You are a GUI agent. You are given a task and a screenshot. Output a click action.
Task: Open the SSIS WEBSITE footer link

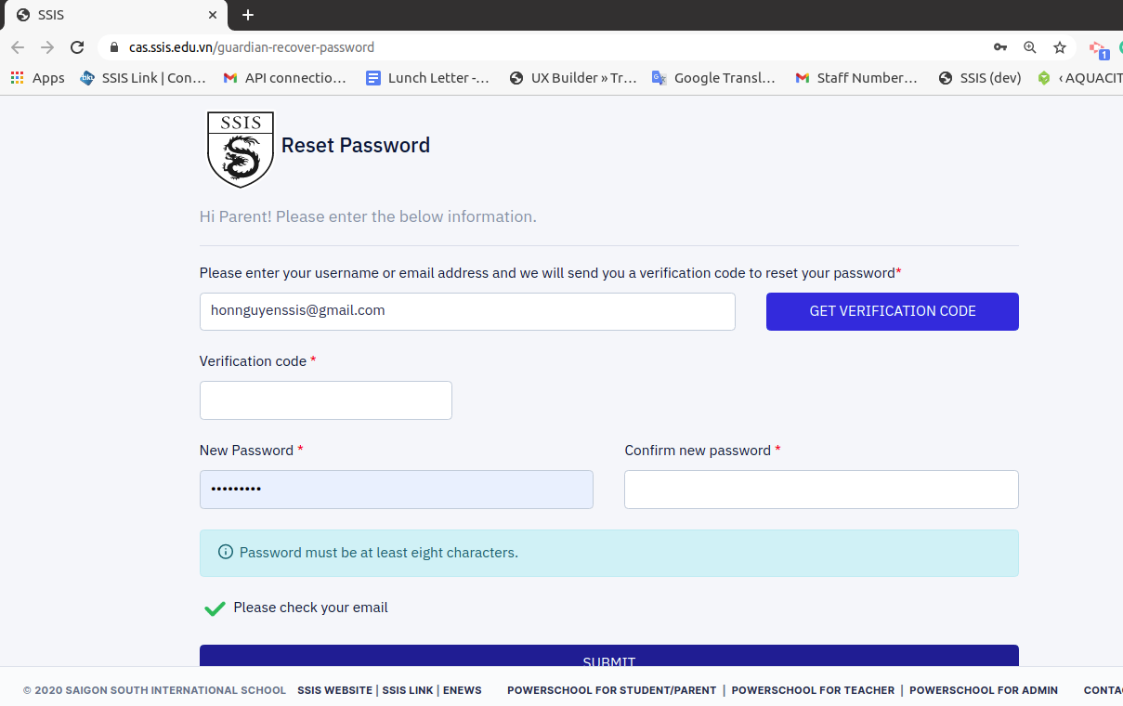[334, 690]
